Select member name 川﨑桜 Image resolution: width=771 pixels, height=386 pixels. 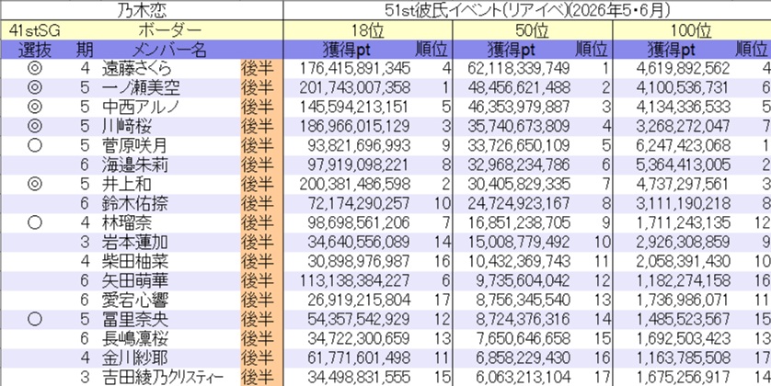pos(127,126)
